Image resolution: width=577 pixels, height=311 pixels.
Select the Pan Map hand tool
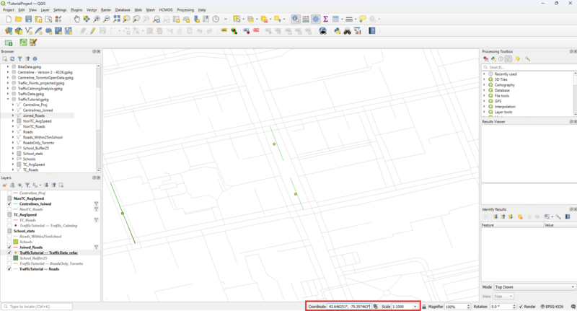click(77, 19)
